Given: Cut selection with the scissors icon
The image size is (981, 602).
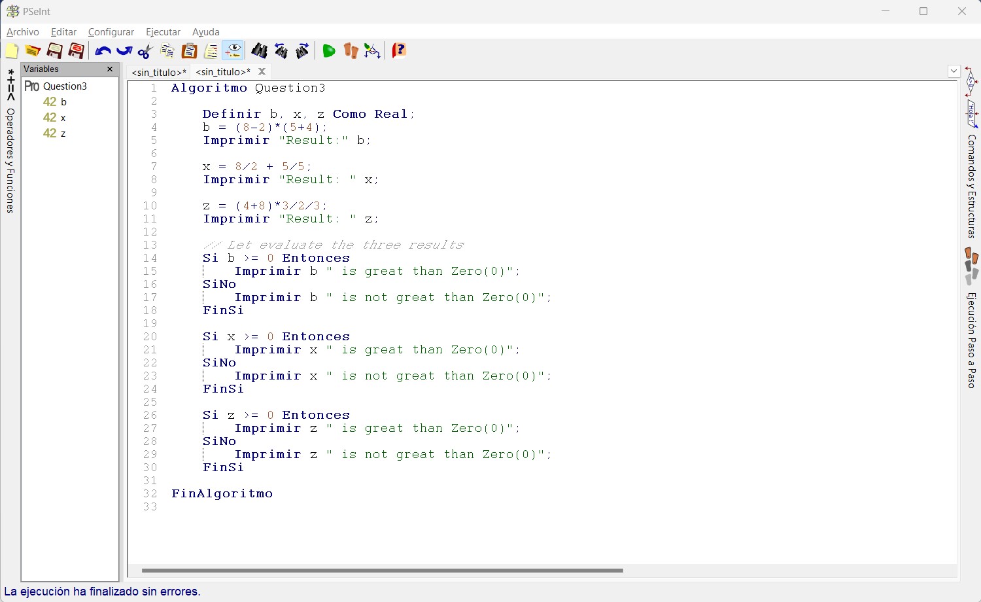Looking at the screenshot, I should (145, 51).
